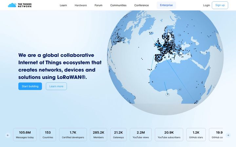Click THE THINGS NETWORK logo text
The image size is (236, 147).
[25, 5]
